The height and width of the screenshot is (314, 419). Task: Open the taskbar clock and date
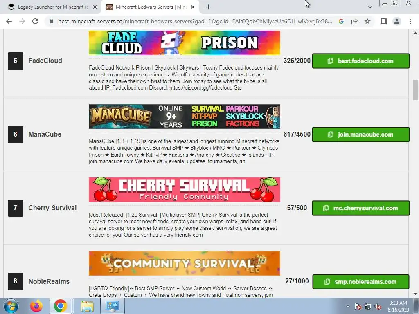coord(398,306)
